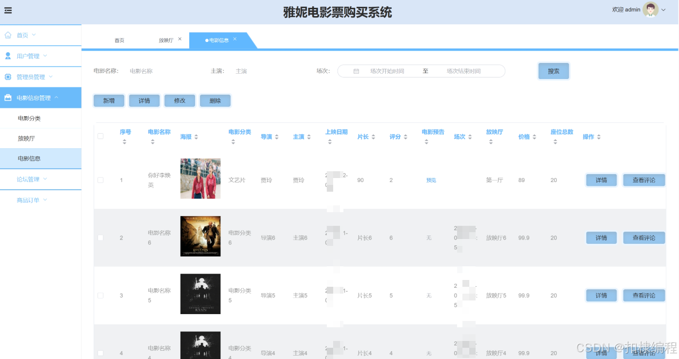The width and height of the screenshot is (679, 359).
Task: Sort by the 操作 column arrows
Action: click(599, 137)
